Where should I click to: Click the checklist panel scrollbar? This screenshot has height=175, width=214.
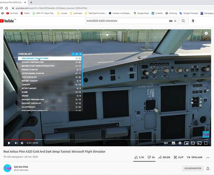82,71
